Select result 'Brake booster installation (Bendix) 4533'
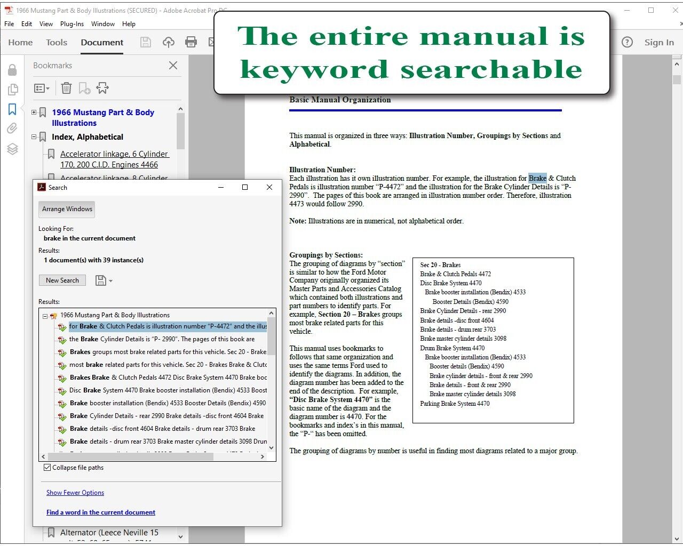Image resolution: width=683 pixels, height=546 pixels. [x=168, y=403]
